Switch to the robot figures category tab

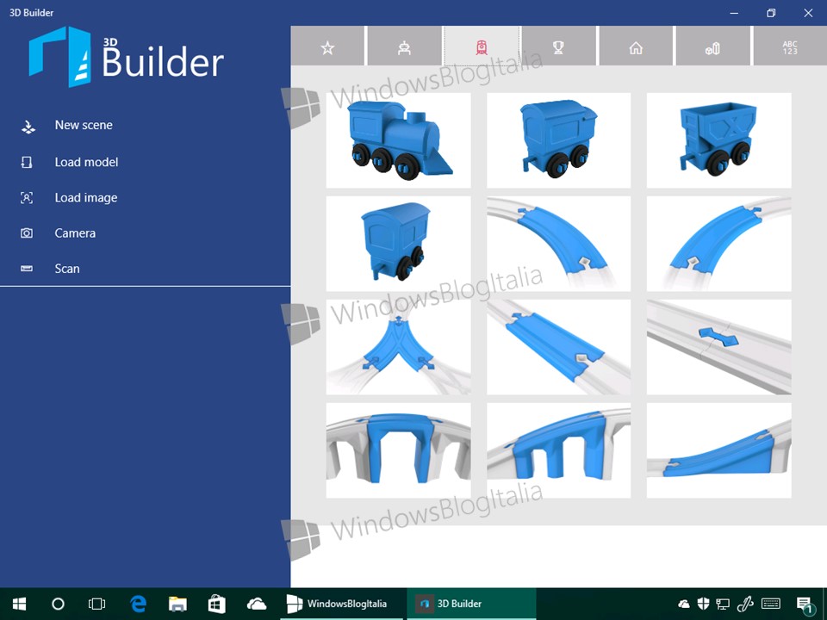click(x=405, y=46)
